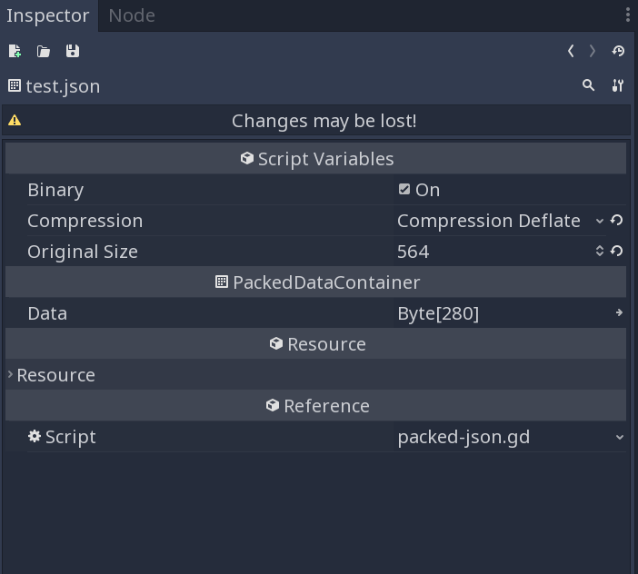The width and height of the screenshot is (638, 574).
Task: Select the Inspector tab
Action: click(48, 15)
